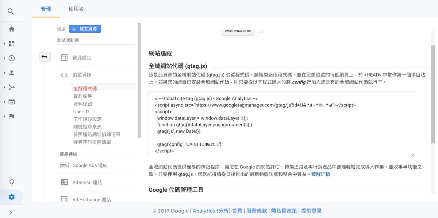Open the Acquisition branching icon
Viewport: 438px width, 218px height.
click(x=12, y=87)
